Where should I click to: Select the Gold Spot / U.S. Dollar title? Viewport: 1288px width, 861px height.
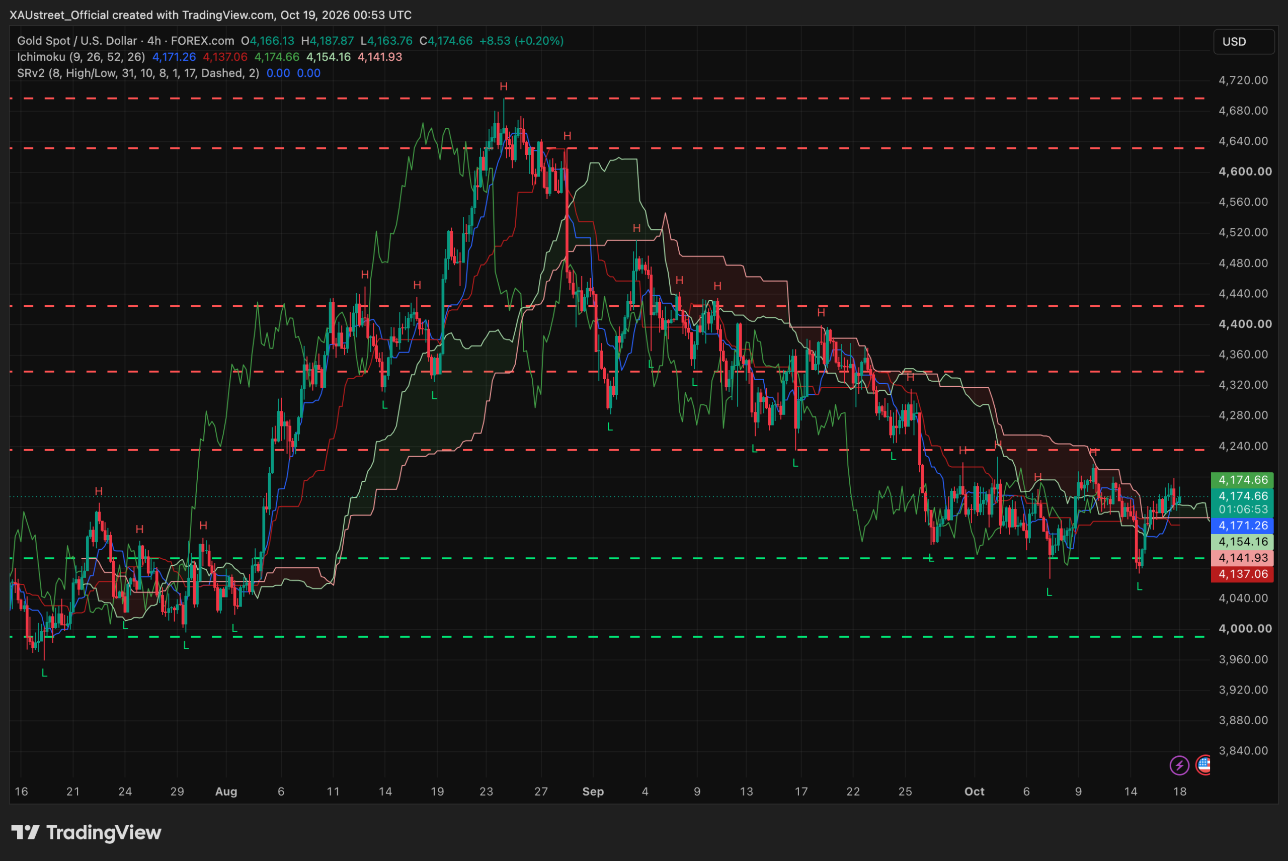[x=77, y=41]
